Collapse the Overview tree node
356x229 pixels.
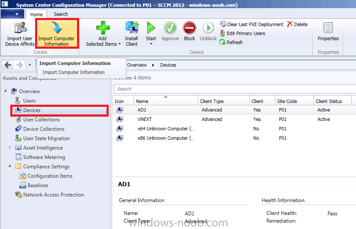[x=5, y=91]
